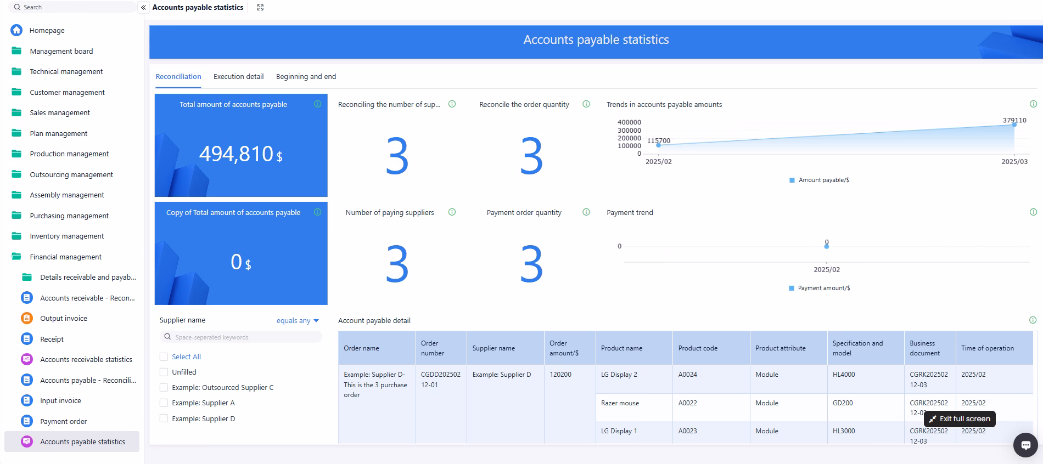Open the Beginning and end tab
Screen dimensions: 1043x464
click(x=306, y=77)
